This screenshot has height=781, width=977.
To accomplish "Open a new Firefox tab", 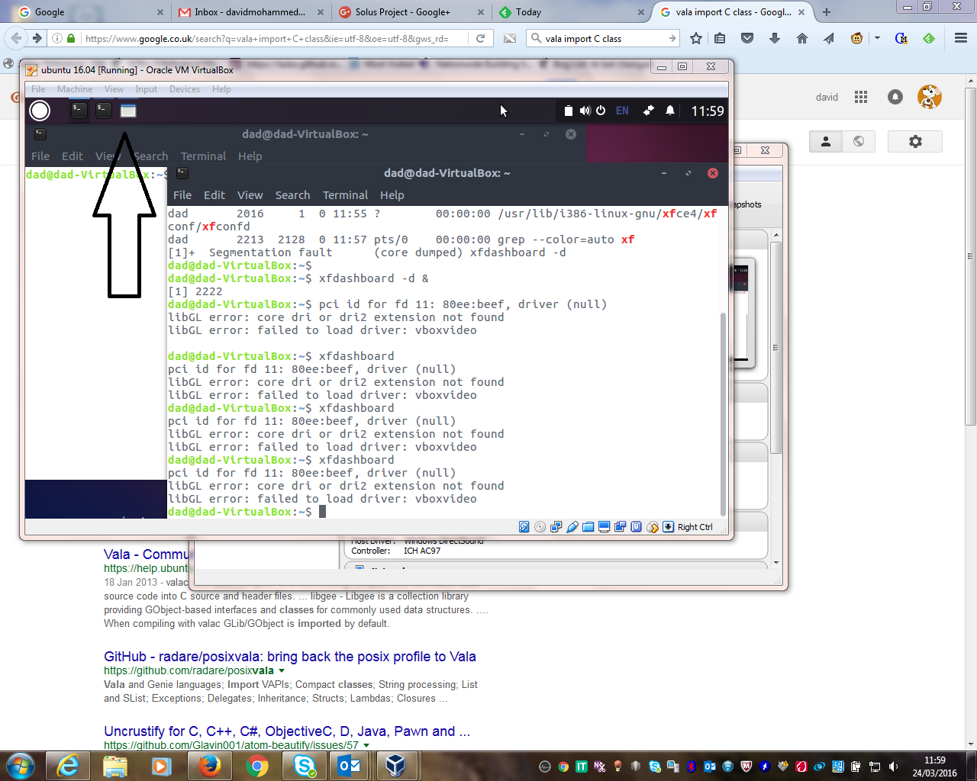I will pyautogui.click(x=827, y=12).
